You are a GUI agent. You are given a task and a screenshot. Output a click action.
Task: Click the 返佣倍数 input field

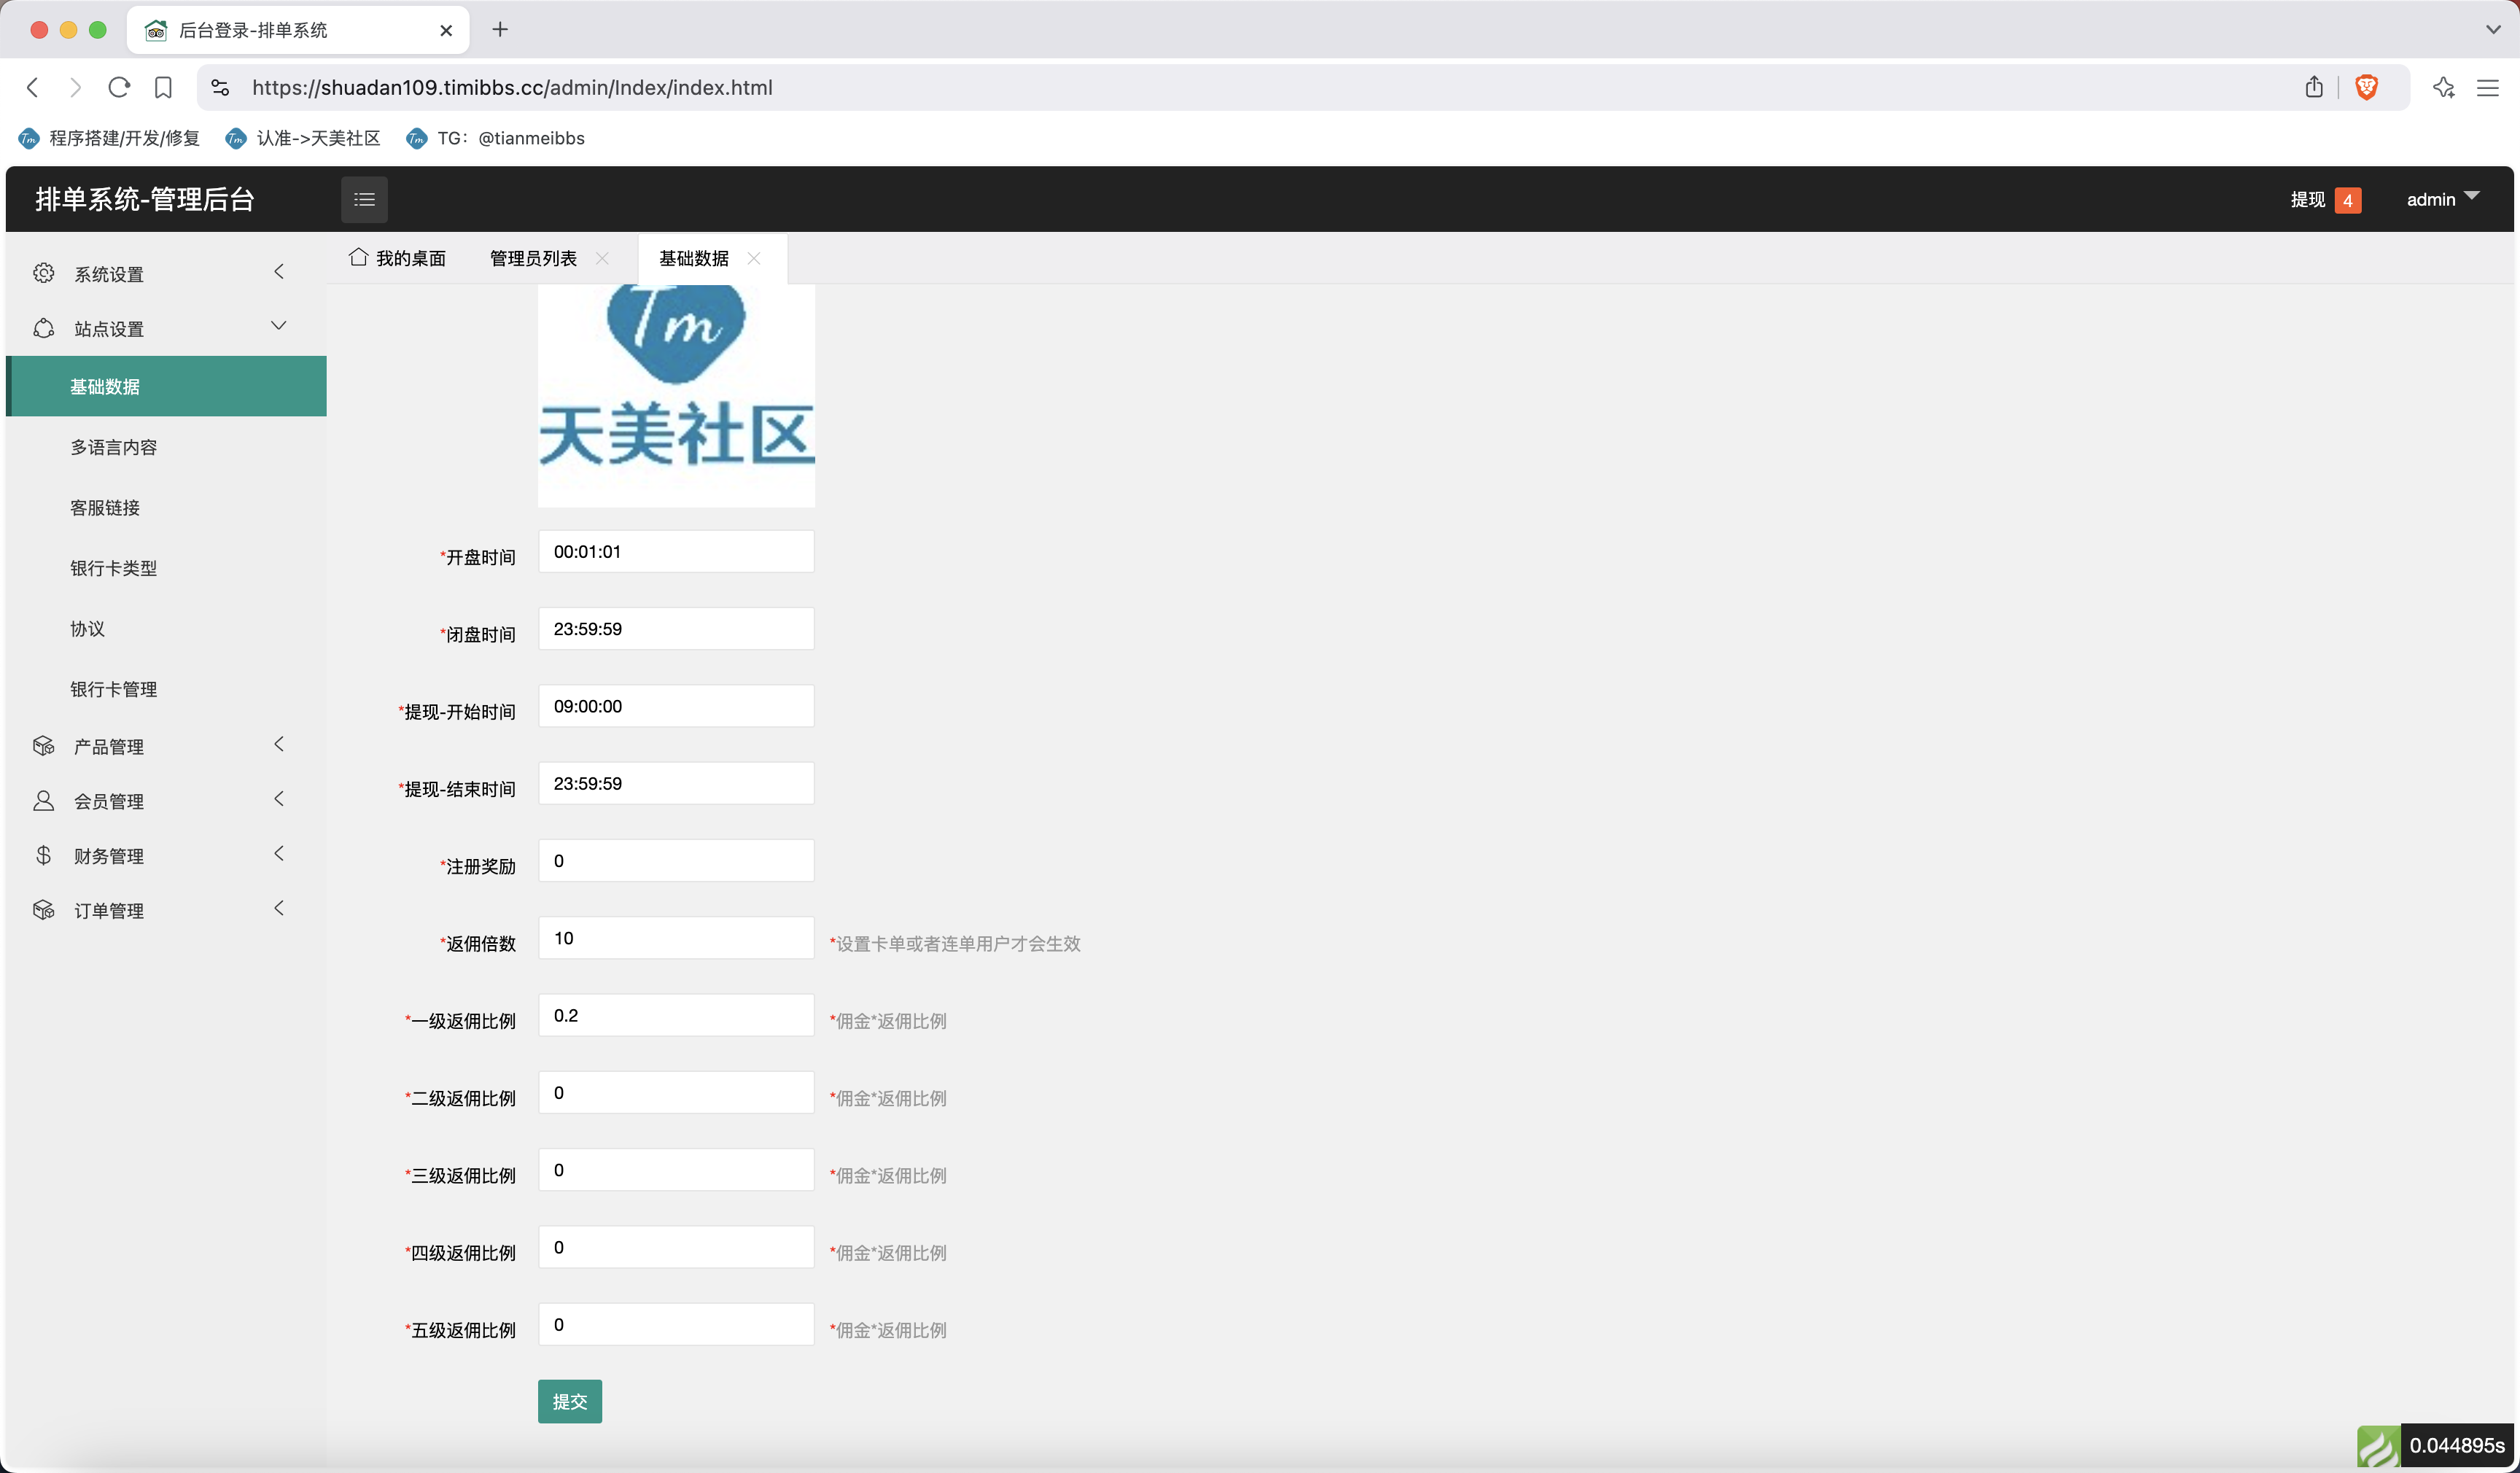(676, 938)
